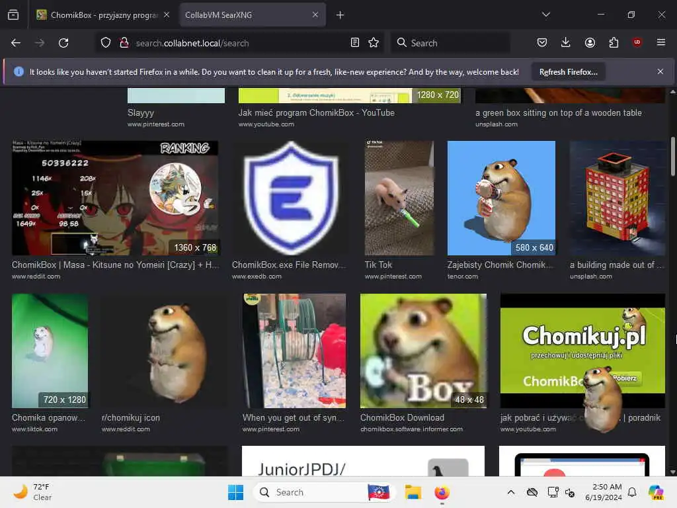This screenshot has height=508, width=677.
Task: Open Firefox application hamburger menu
Action: (x=660, y=42)
